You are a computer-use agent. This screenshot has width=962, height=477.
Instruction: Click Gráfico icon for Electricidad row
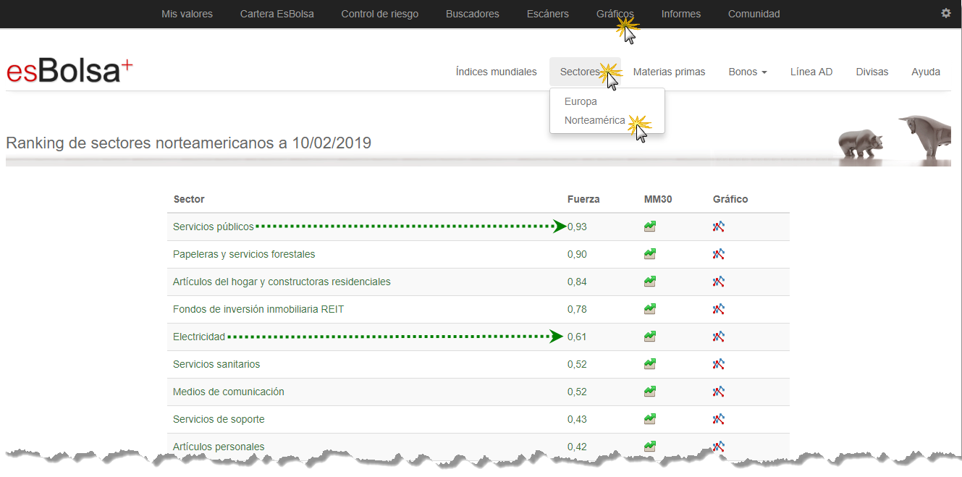[718, 337]
